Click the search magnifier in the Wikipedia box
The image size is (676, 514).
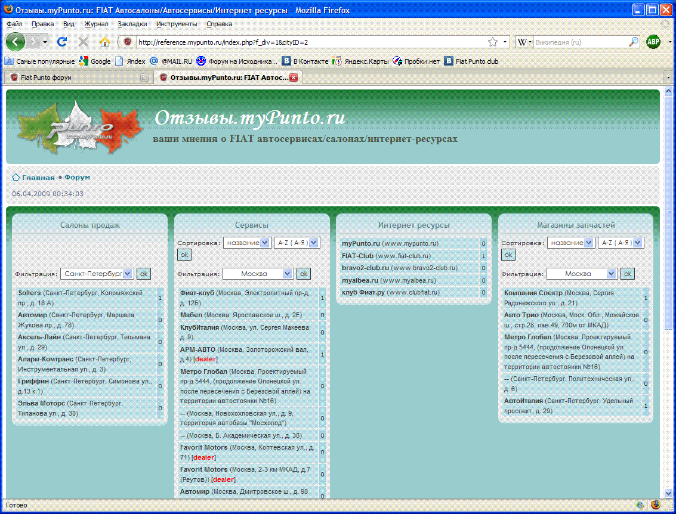click(634, 42)
